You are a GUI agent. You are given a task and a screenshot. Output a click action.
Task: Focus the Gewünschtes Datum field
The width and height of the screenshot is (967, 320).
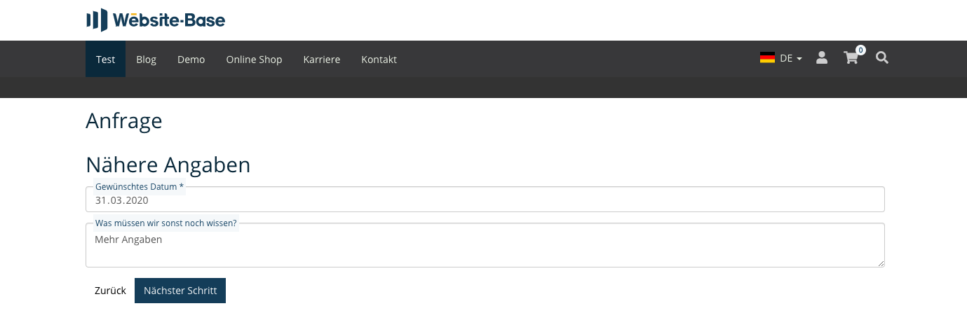[x=485, y=200]
